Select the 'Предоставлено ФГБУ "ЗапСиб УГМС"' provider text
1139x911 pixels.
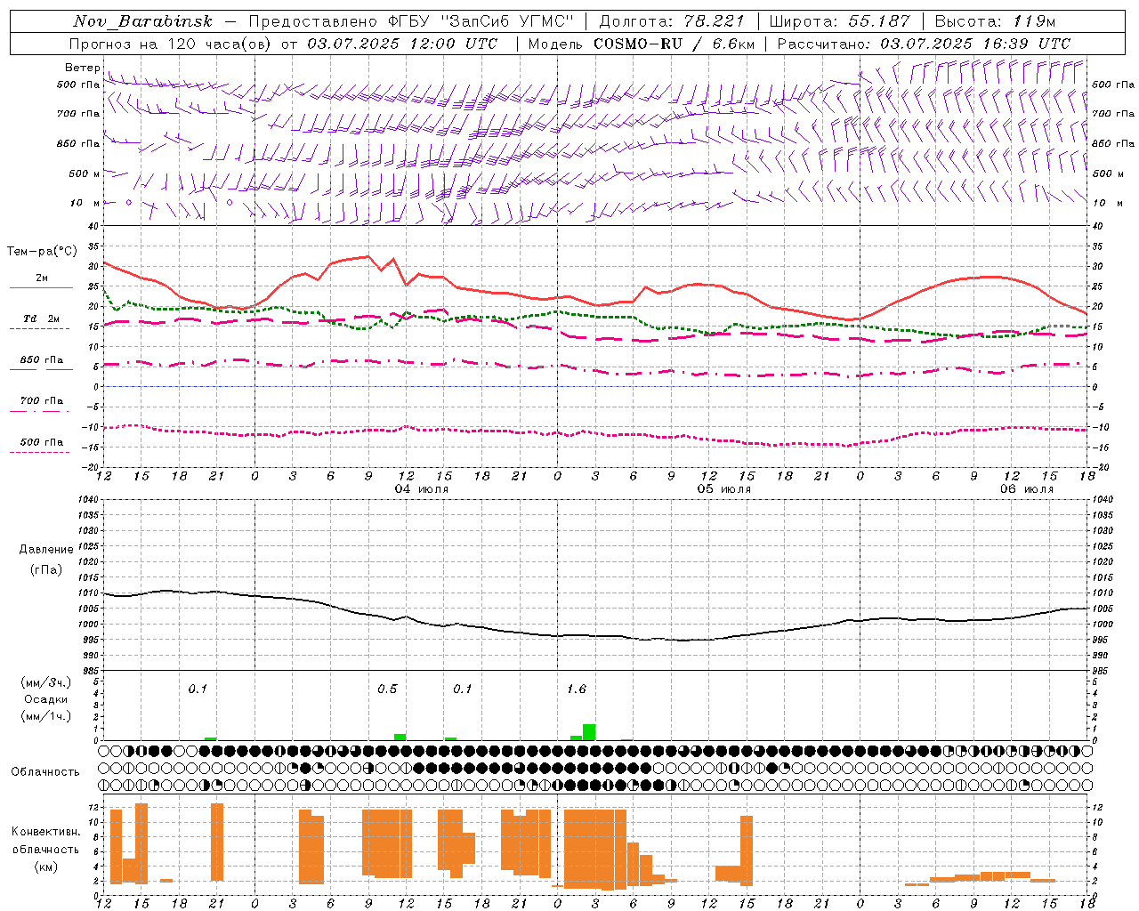pos(411,21)
